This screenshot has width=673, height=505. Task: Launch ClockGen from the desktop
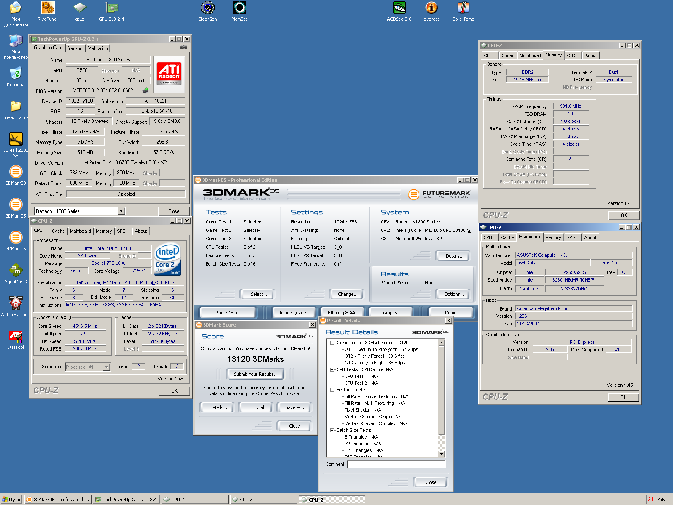click(x=207, y=11)
